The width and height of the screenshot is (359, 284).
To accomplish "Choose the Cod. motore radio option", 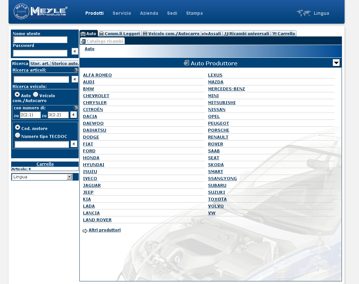I will coord(17,127).
